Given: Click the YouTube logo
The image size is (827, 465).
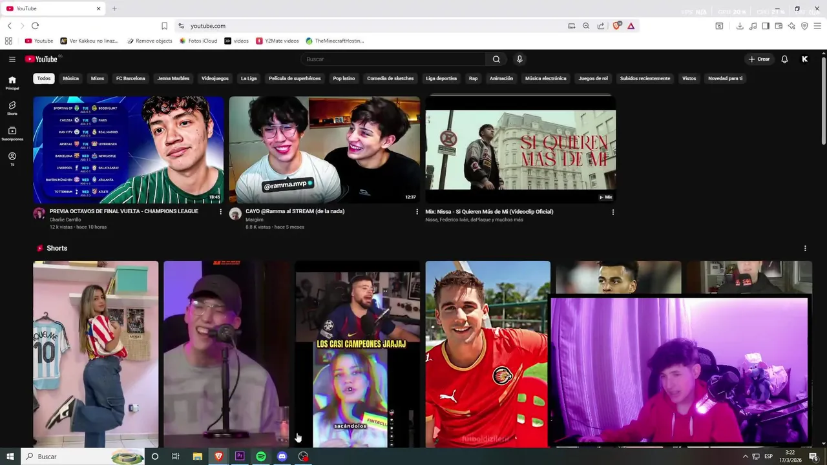Looking at the screenshot, I should pos(41,59).
